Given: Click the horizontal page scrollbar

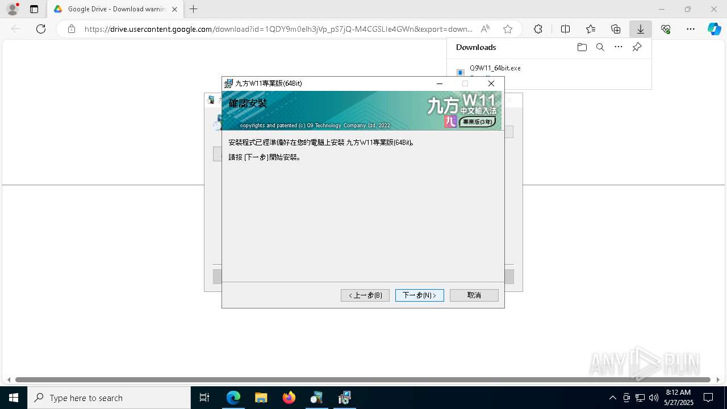Looking at the screenshot, I should tap(363, 379).
